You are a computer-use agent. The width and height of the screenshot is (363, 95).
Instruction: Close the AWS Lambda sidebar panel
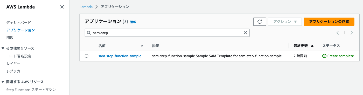(x=62, y=7)
